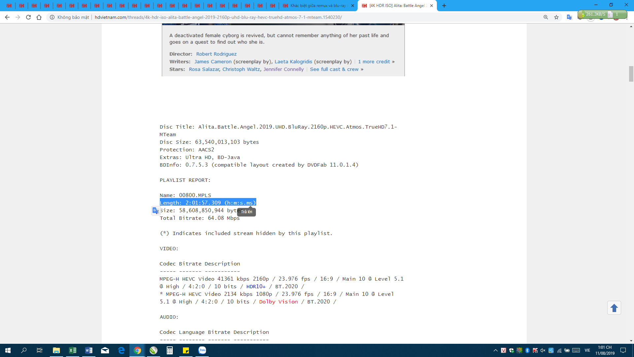The image size is (634, 357).
Task: Open the green striped ball app on taskbar
Action: (154, 350)
